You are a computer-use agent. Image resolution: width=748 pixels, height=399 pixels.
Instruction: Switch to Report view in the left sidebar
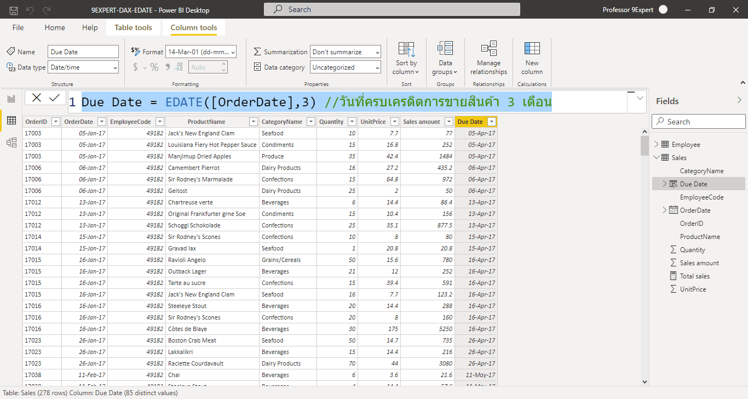(x=11, y=98)
